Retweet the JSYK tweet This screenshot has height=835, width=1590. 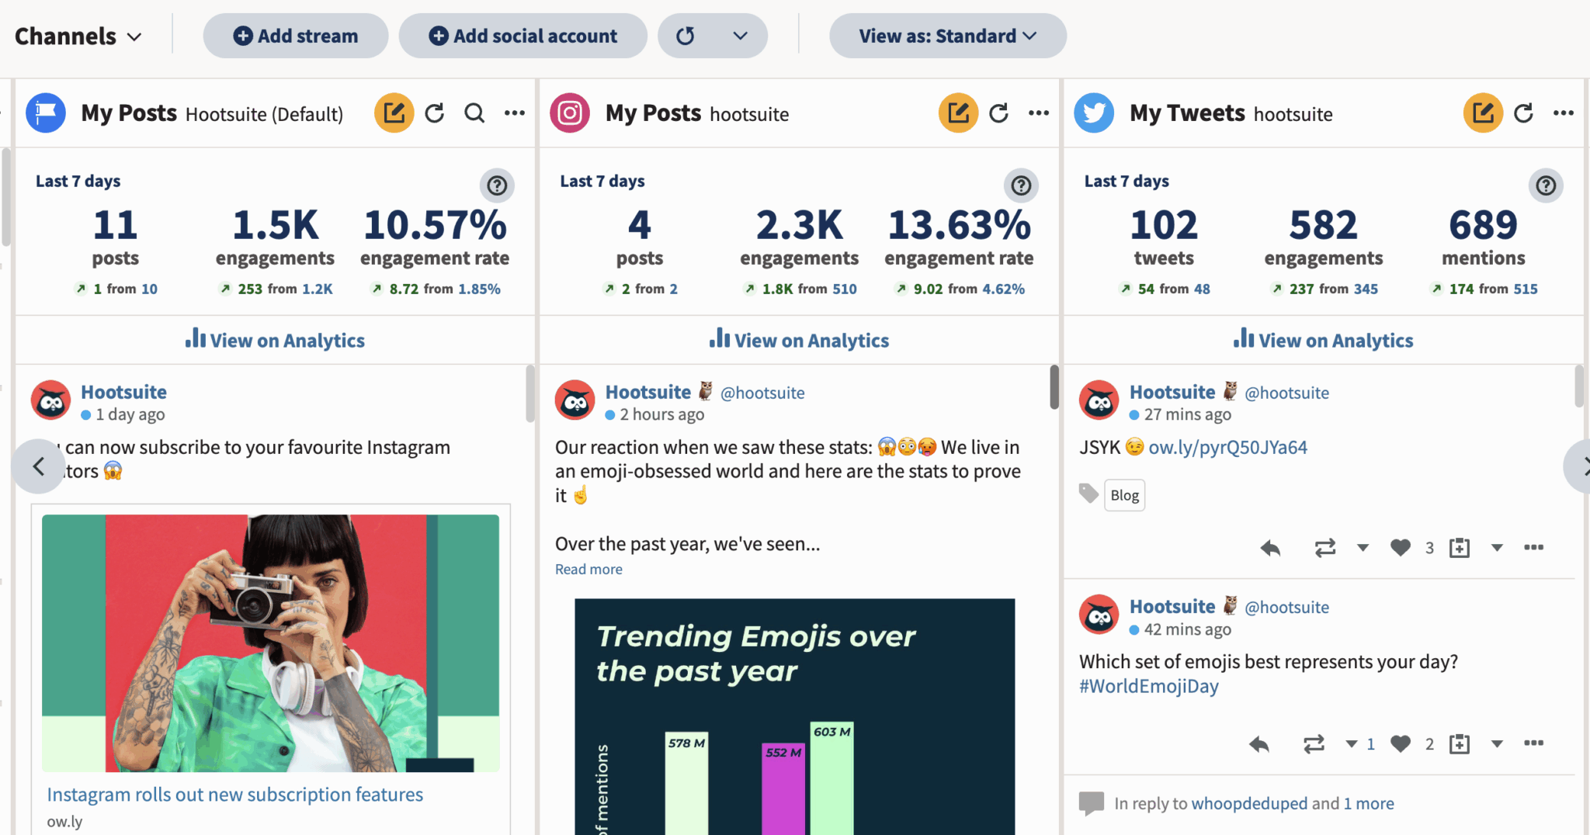click(1327, 547)
